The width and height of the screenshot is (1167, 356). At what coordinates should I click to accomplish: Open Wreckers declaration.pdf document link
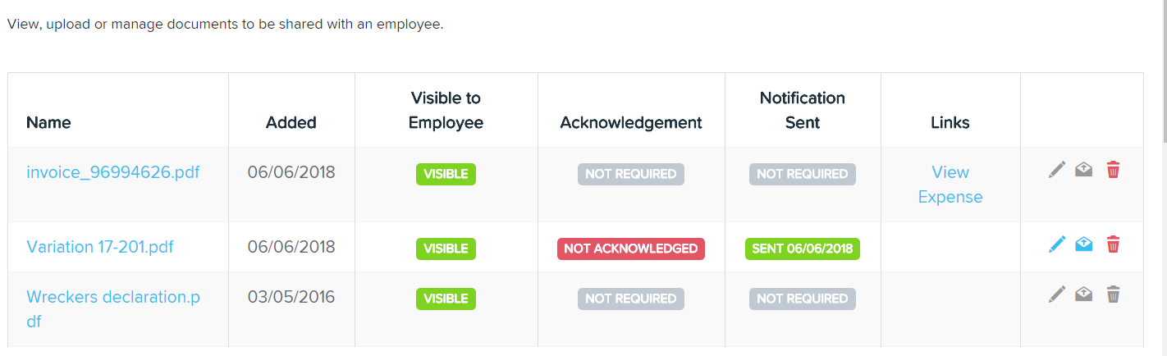pos(113,309)
